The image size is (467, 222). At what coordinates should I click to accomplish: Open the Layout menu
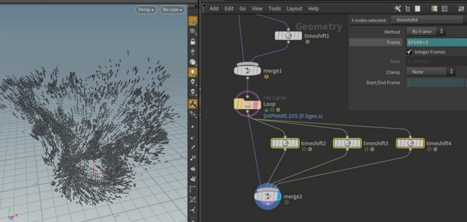click(x=294, y=9)
